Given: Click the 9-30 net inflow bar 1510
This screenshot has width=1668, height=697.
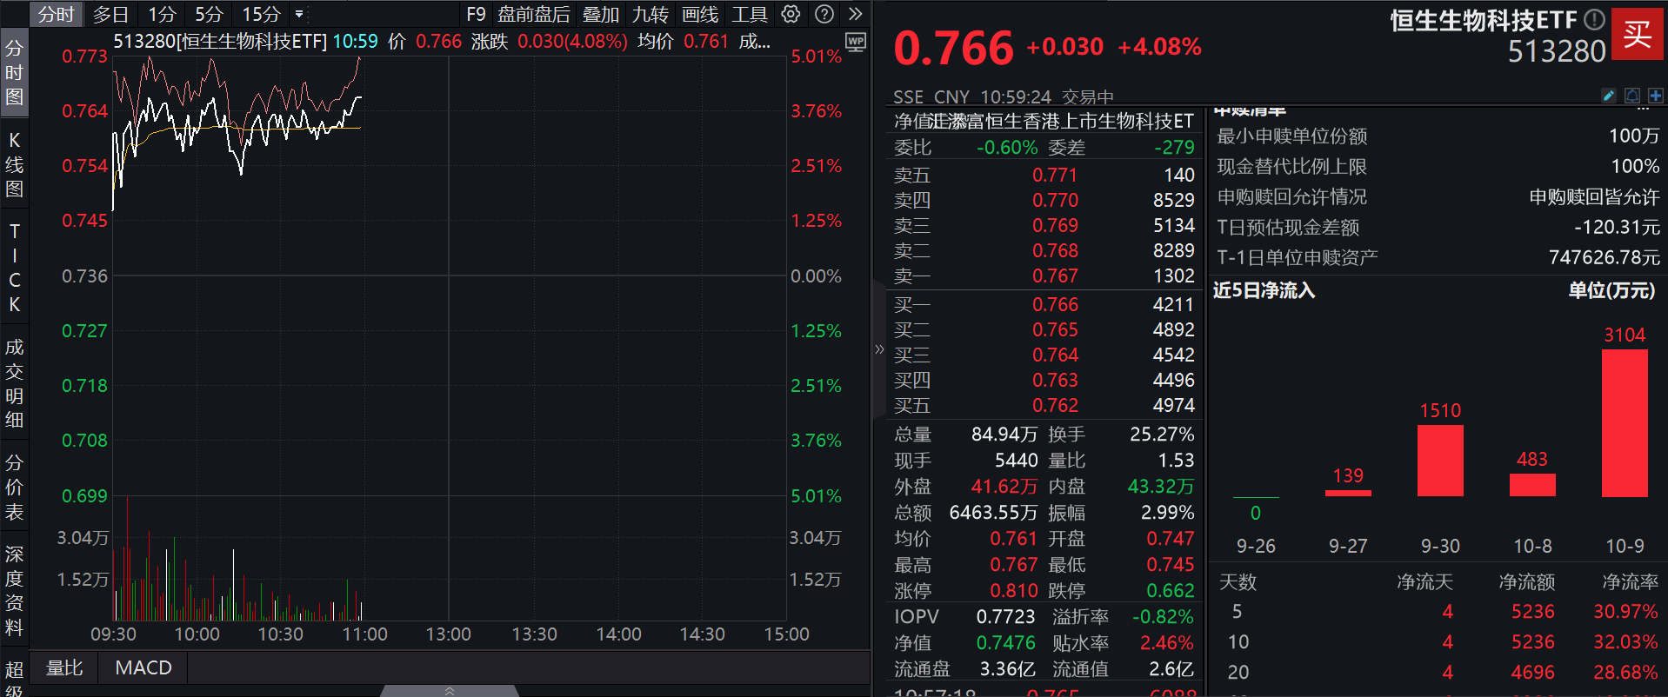Looking at the screenshot, I should click(1440, 460).
